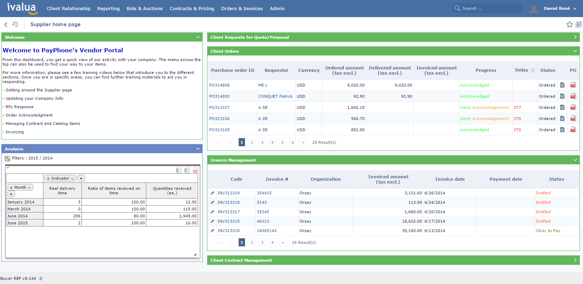583x284 pixels.
Task: Sort by Purchase order ID column
Action: point(232,70)
